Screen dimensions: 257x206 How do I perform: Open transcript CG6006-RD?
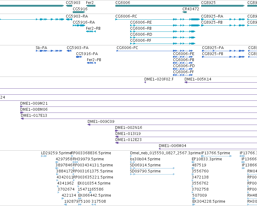click(x=141, y=34)
